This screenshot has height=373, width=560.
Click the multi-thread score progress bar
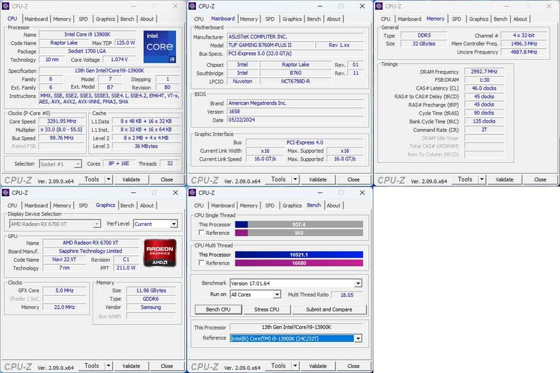tap(299, 255)
